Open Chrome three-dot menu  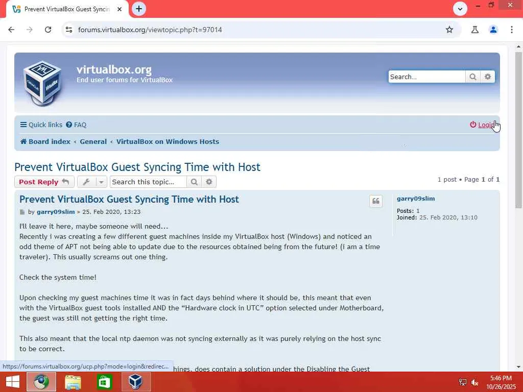(512, 30)
